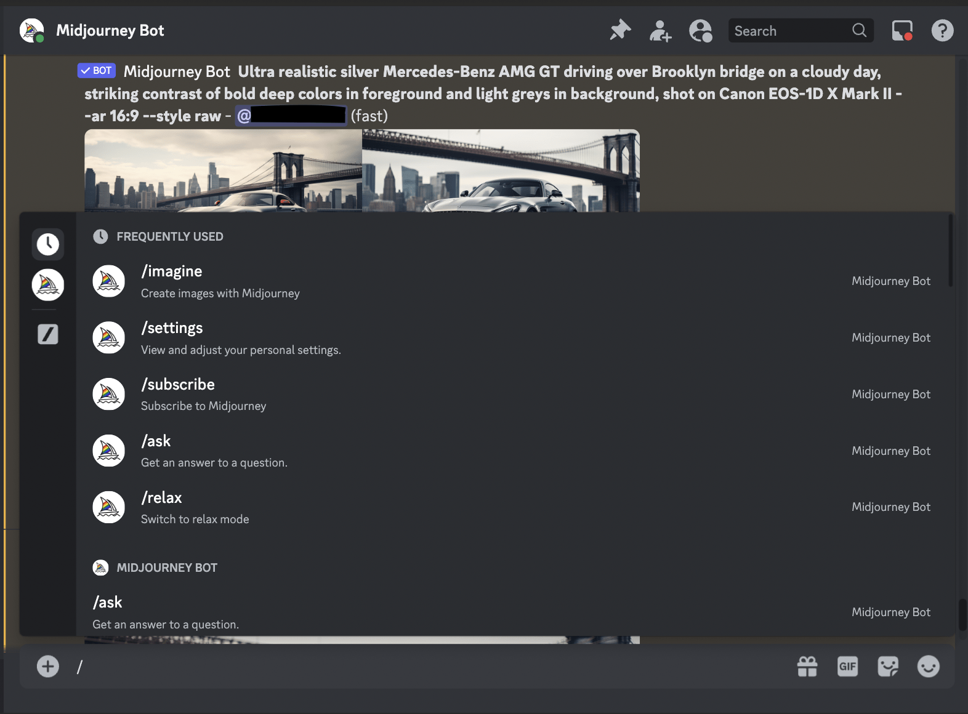
Task: Choose the /imagine command
Action: click(x=515, y=281)
